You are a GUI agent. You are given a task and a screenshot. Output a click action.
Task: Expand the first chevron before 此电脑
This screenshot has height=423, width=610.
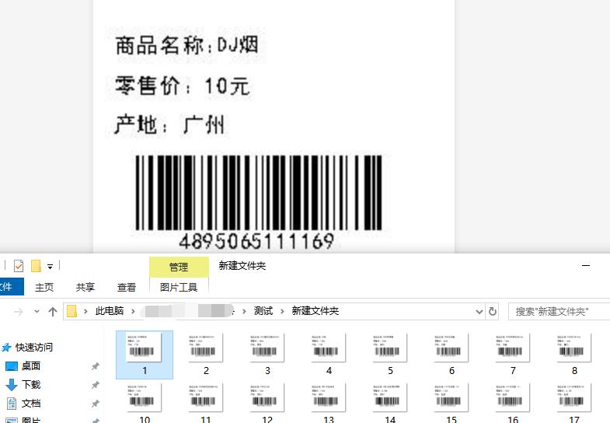(85, 311)
